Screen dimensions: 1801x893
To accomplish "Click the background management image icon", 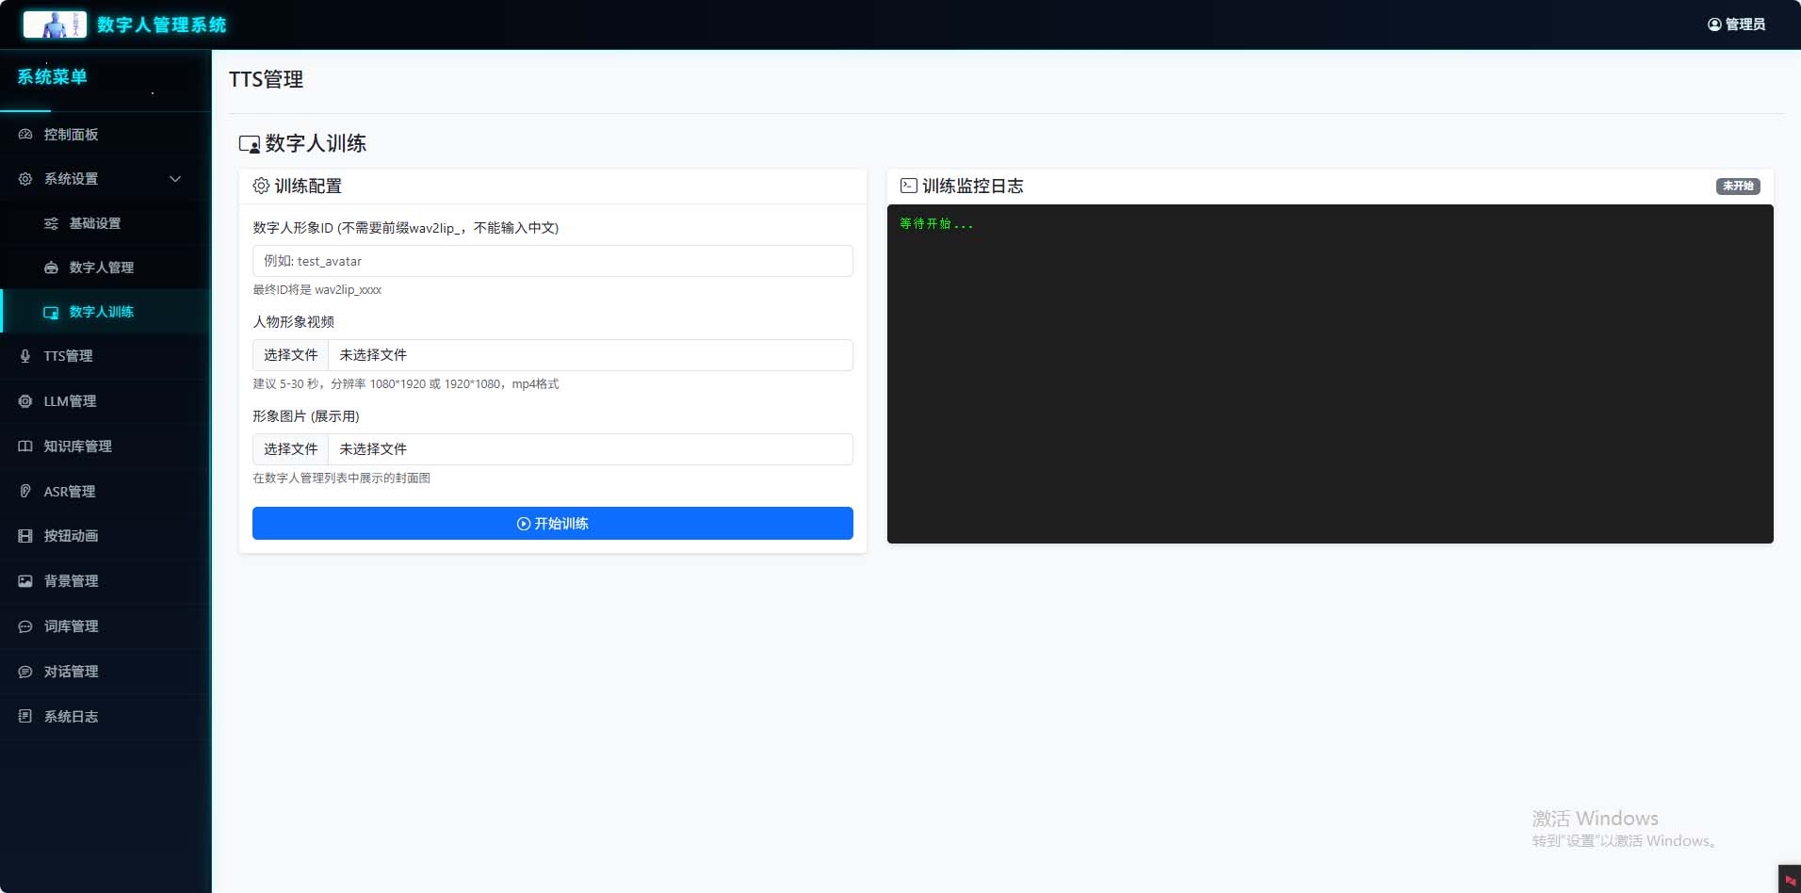I will click(x=25, y=581).
